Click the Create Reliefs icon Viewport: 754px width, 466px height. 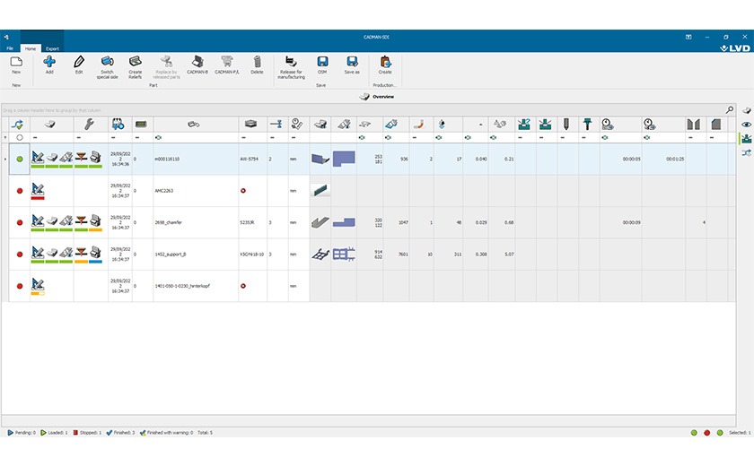[x=135, y=64]
